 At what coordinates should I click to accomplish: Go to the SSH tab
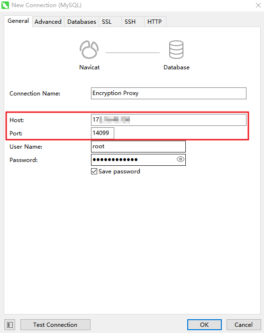133,22
